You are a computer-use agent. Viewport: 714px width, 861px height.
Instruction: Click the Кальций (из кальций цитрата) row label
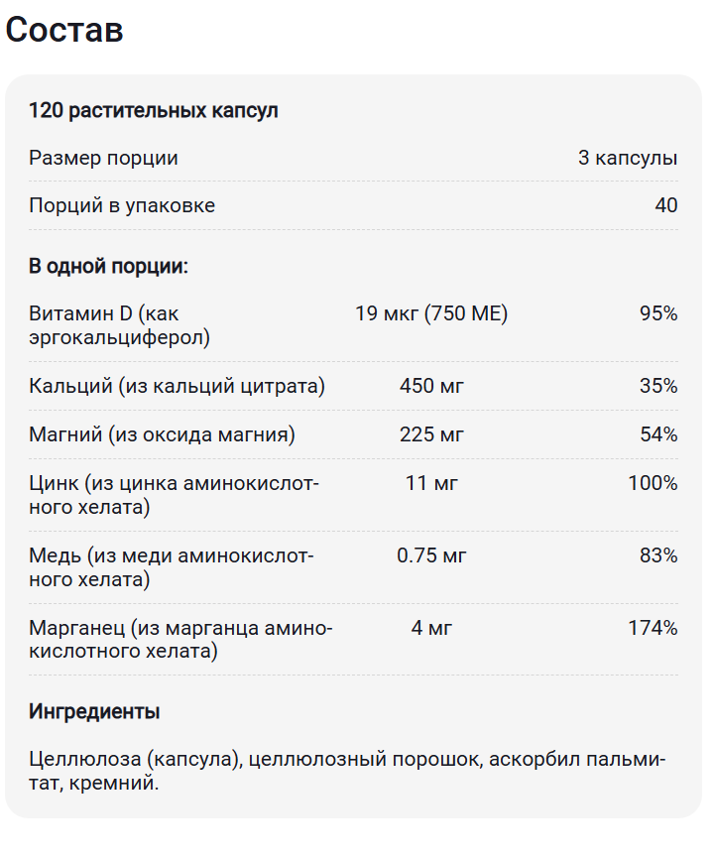(x=178, y=386)
